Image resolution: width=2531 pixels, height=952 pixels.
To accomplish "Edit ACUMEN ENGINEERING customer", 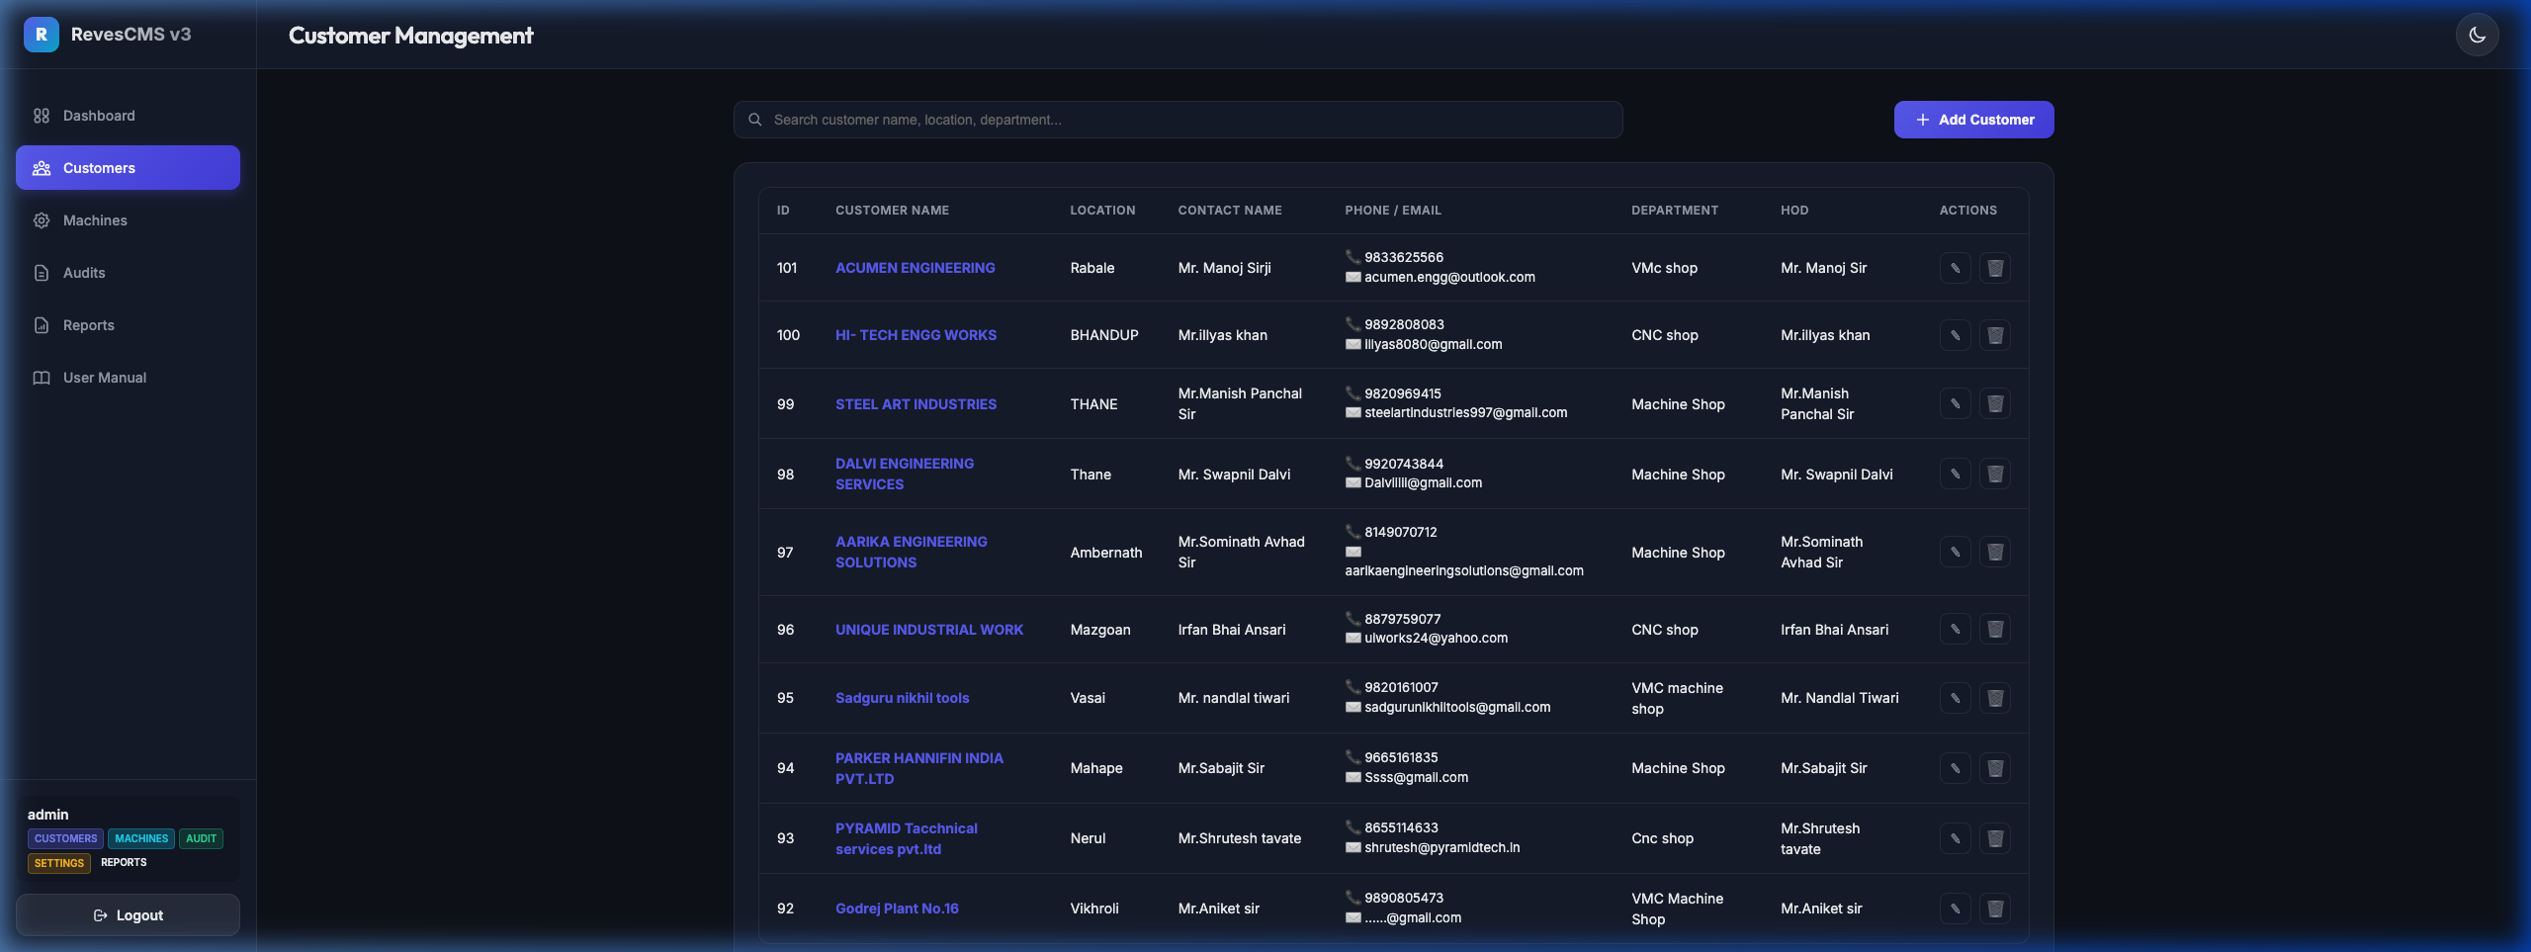I will (x=1955, y=268).
